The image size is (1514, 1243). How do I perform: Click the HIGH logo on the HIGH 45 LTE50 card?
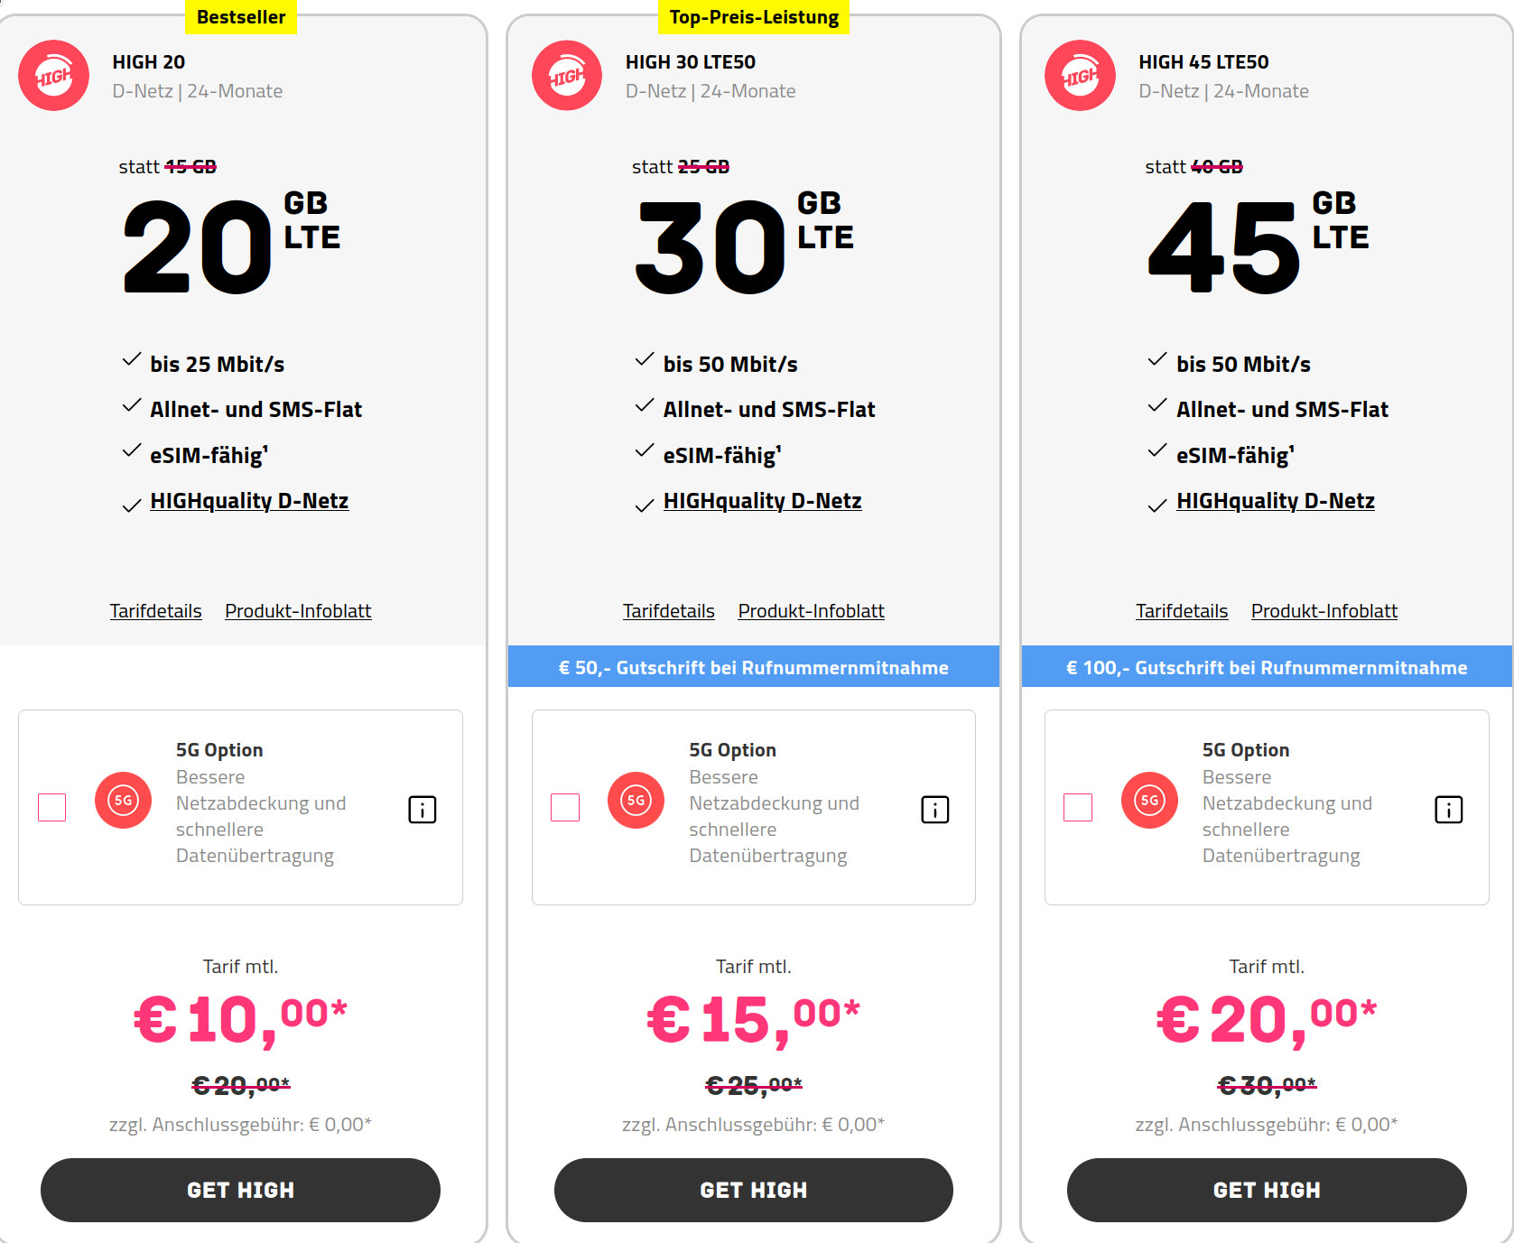(1079, 75)
